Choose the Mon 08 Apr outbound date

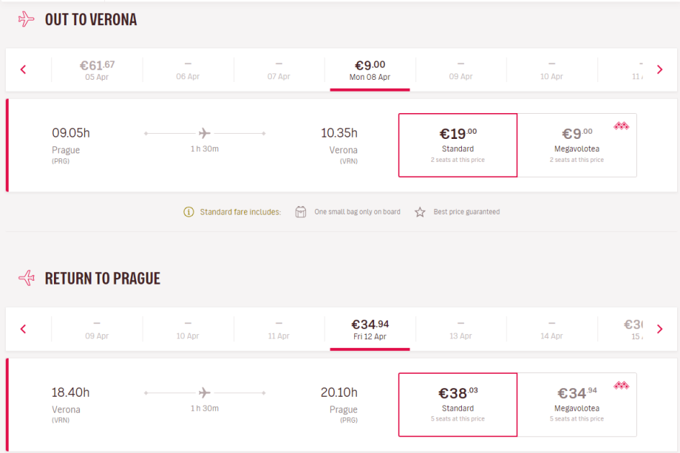370,70
